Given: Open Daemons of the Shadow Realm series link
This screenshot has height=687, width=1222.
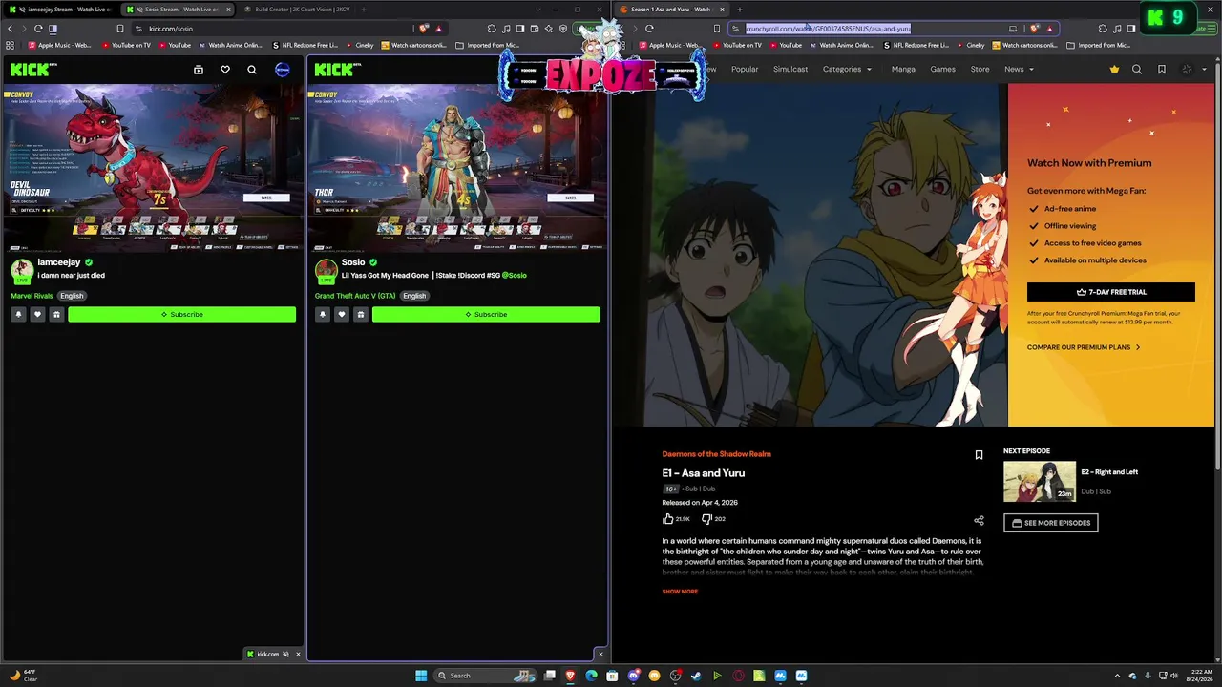Looking at the screenshot, I should (716, 454).
